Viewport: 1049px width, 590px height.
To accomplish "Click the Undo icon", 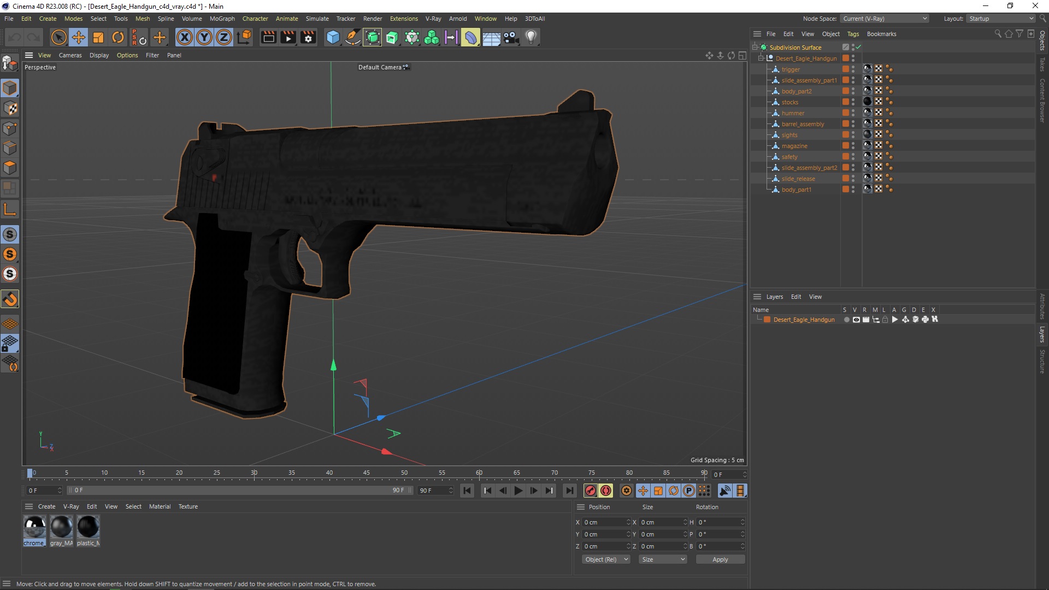I will pyautogui.click(x=15, y=37).
